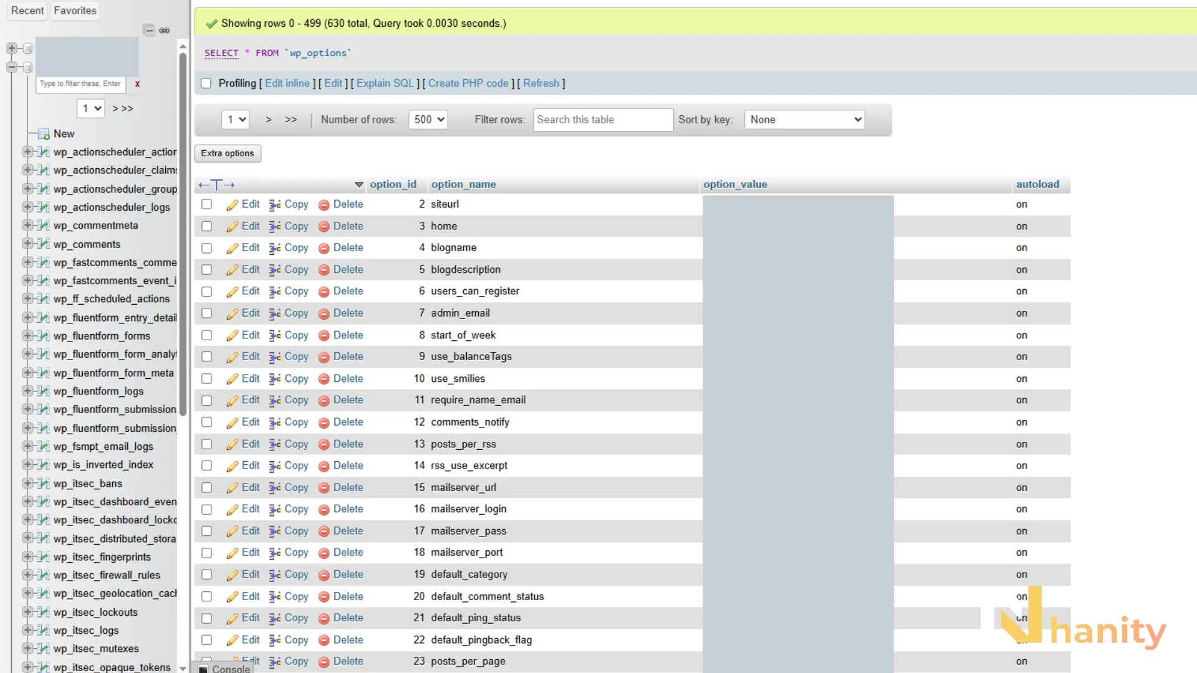Check the comments_notify row checkbox
This screenshot has width=1197, height=673.
206,422
